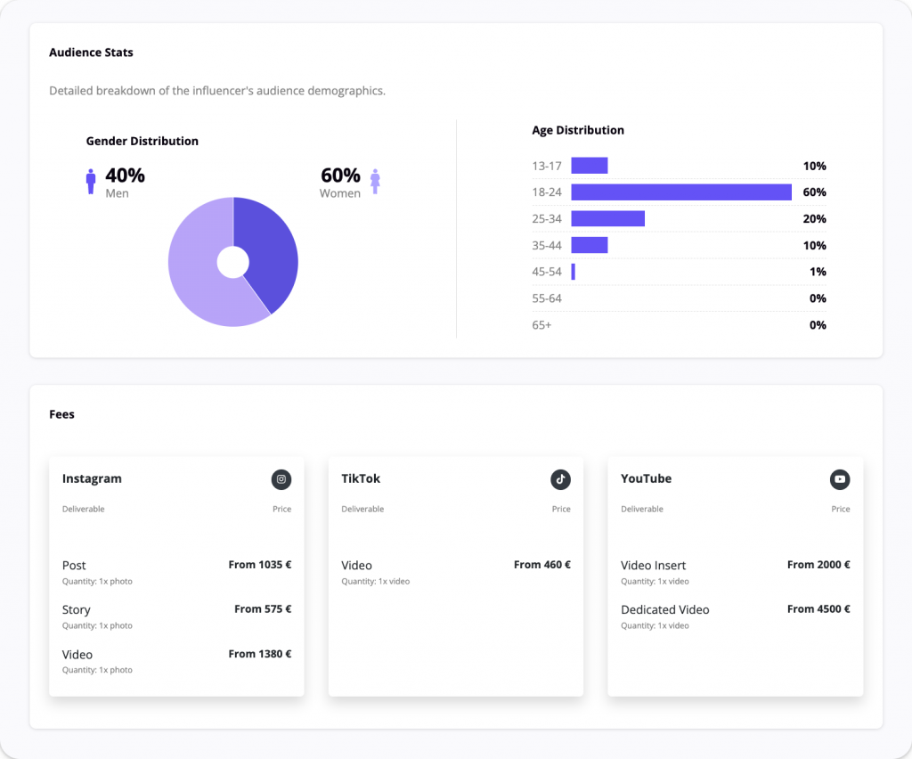Click the Instagram Video price From 1380 €
Viewport: 912px width, 759px height.
(x=259, y=654)
